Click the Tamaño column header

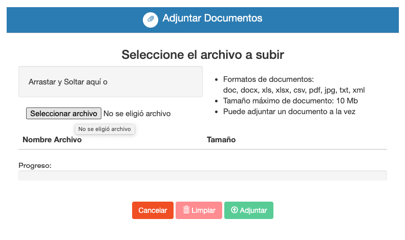pos(221,140)
